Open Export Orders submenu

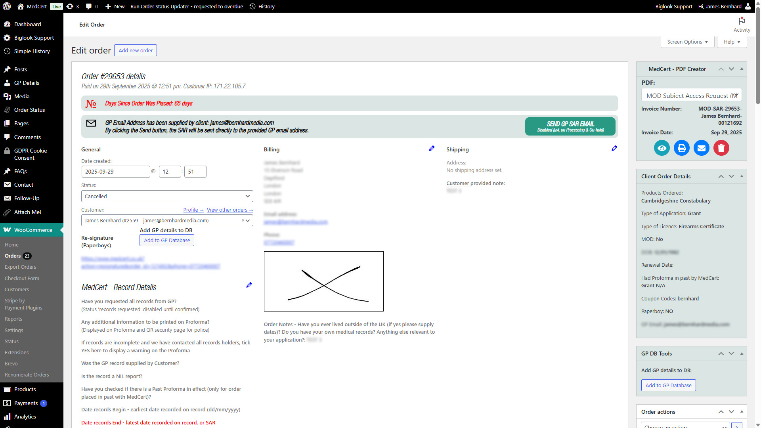(x=20, y=267)
